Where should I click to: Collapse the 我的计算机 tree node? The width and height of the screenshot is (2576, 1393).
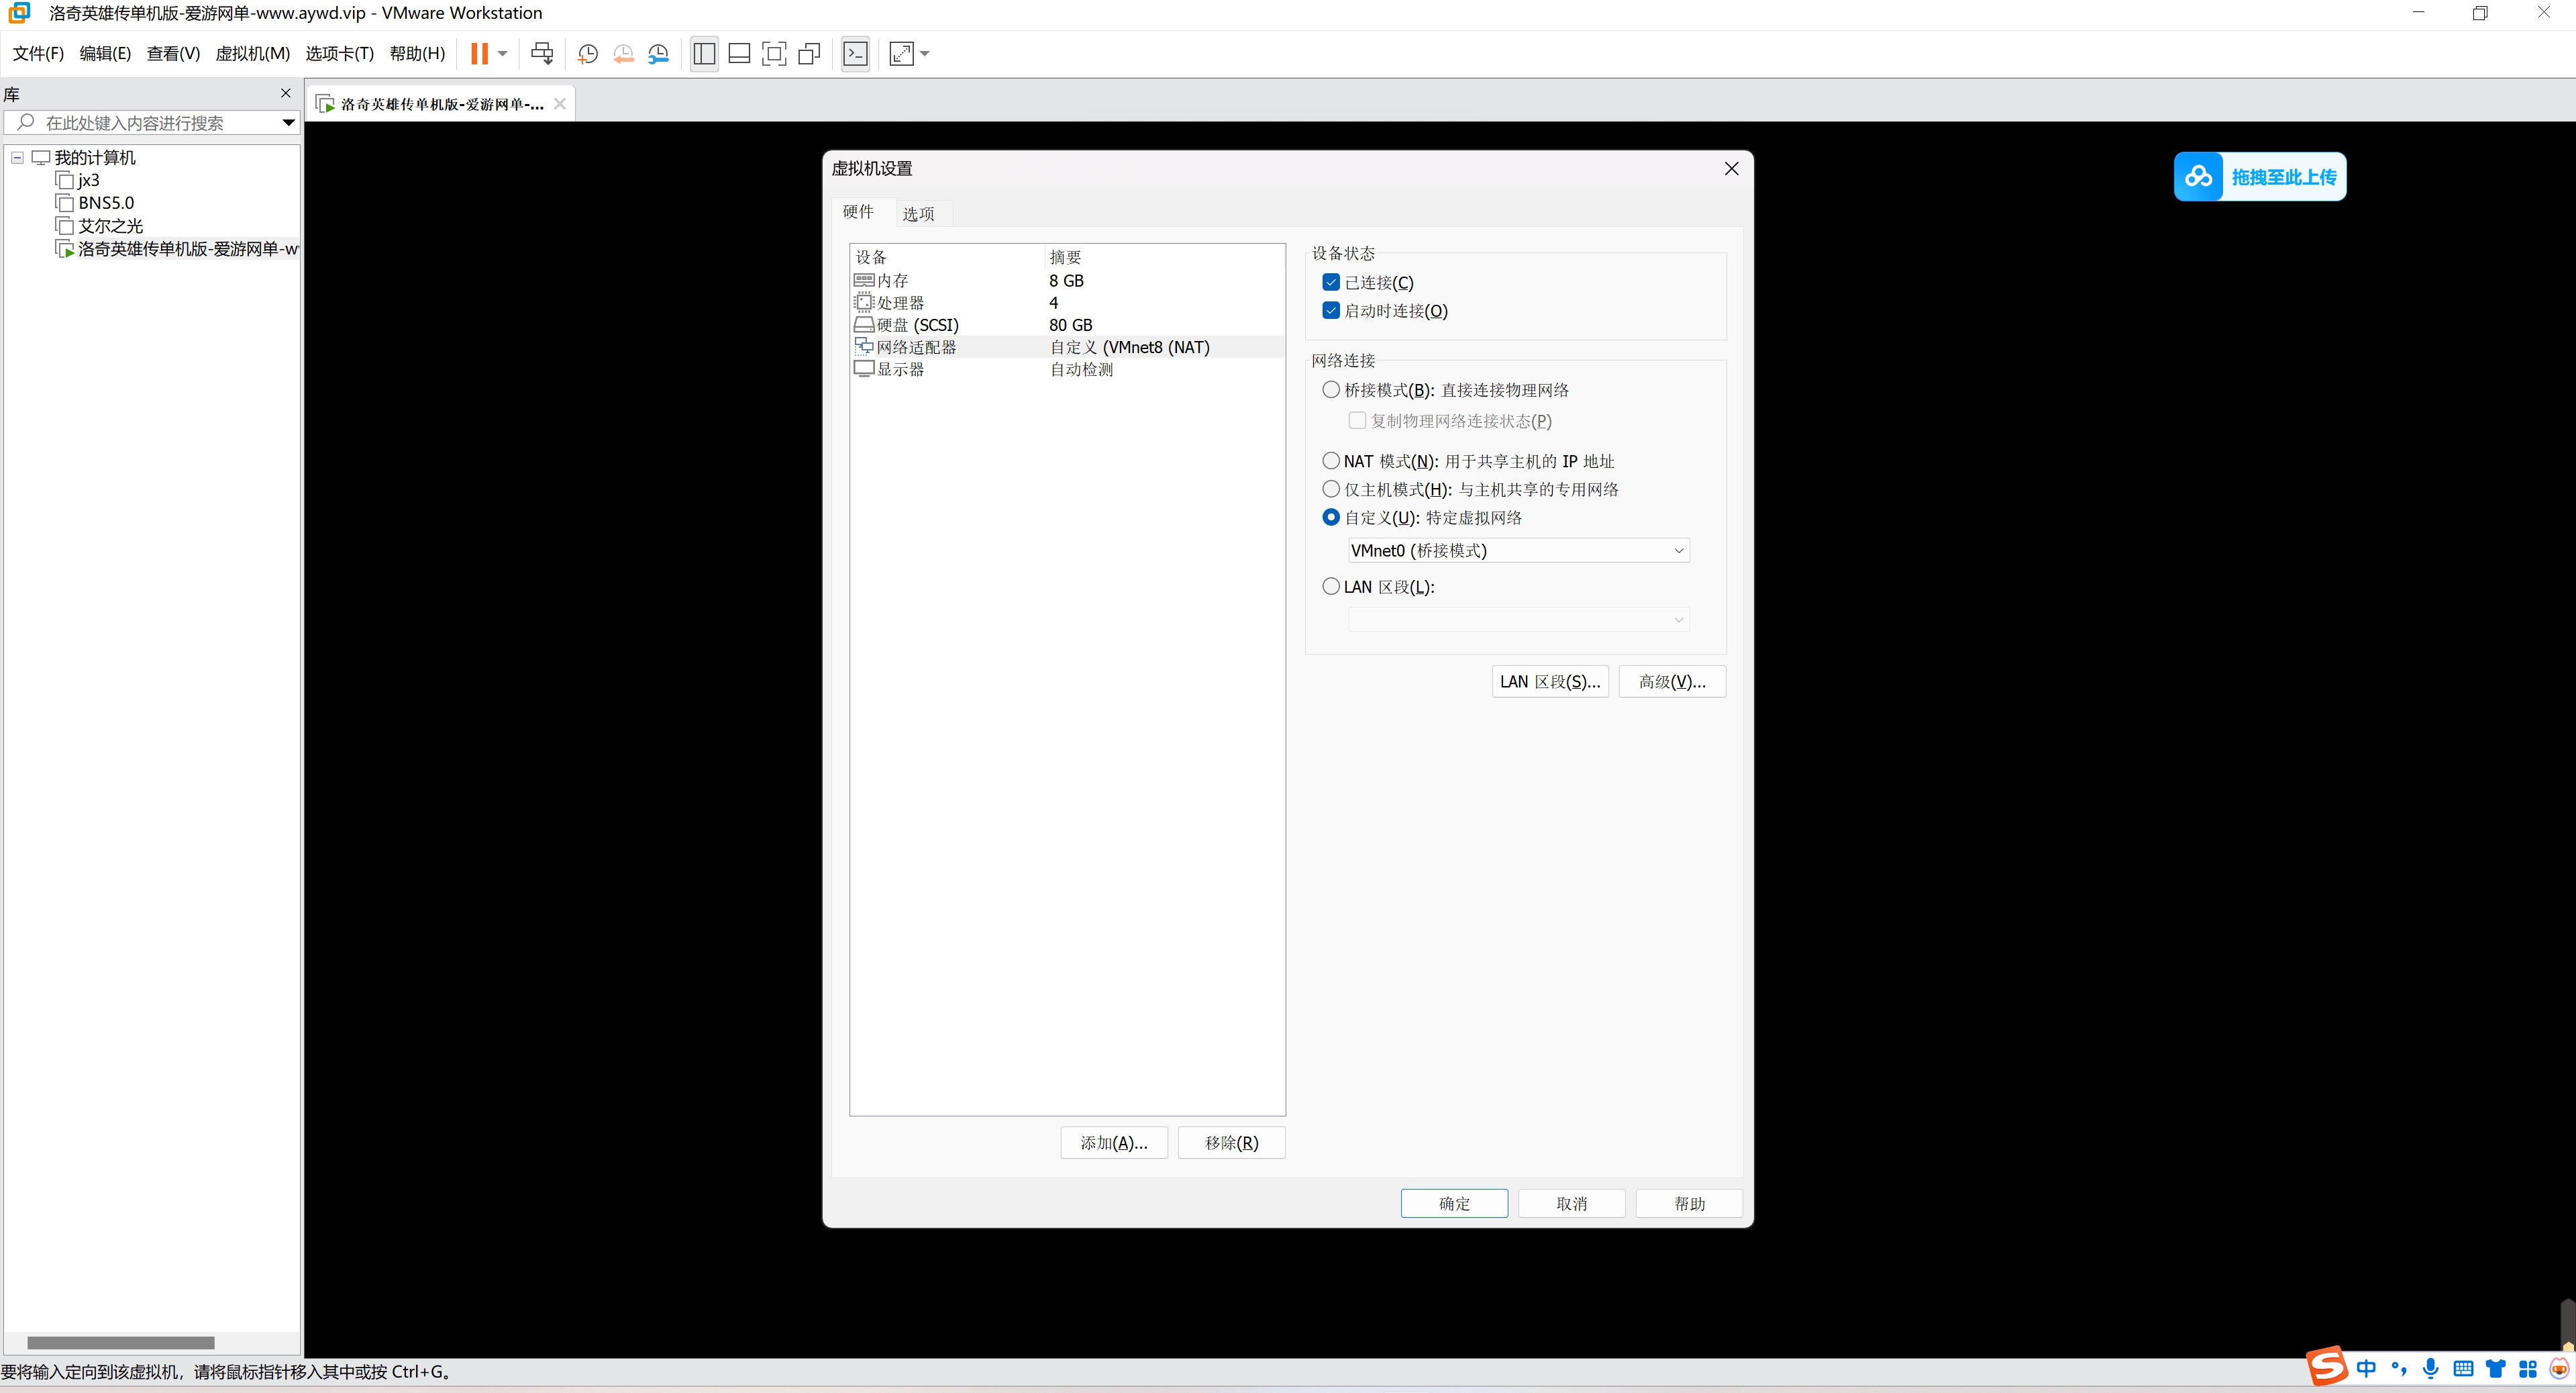(x=17, y=157)
